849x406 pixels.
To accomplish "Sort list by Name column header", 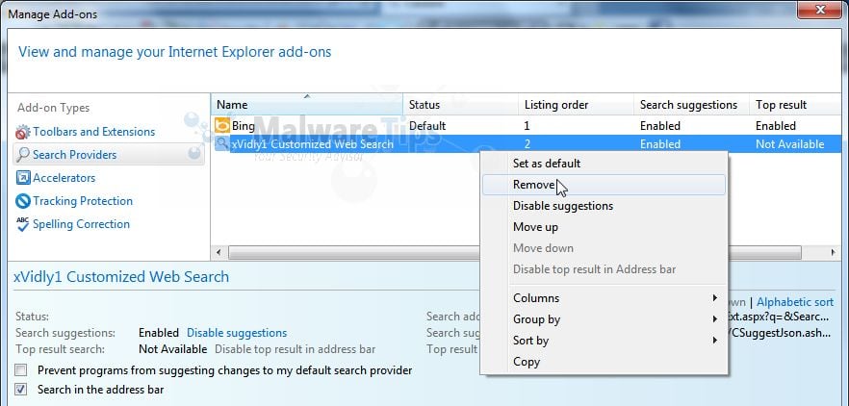I will coord(306,105).
